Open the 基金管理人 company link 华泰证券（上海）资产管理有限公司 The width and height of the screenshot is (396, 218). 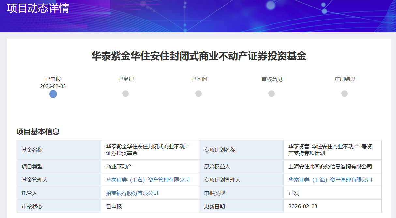tap(148, 180)
